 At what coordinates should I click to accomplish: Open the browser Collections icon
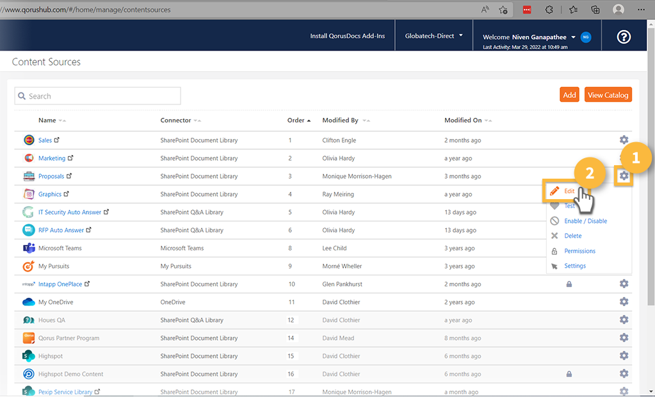[x=595, y=10]
